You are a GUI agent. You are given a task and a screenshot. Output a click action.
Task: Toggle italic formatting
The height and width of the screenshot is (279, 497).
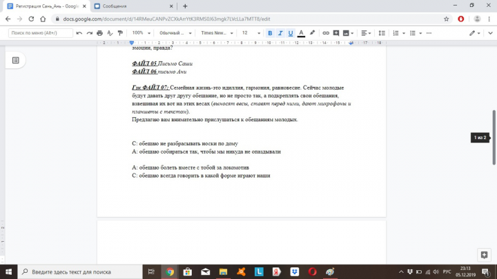tap(280, 33)
